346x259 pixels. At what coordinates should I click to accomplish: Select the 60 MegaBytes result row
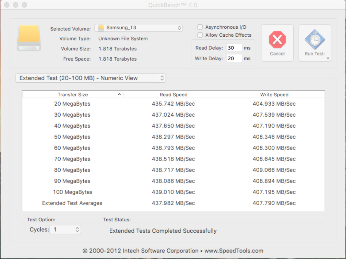173,148
